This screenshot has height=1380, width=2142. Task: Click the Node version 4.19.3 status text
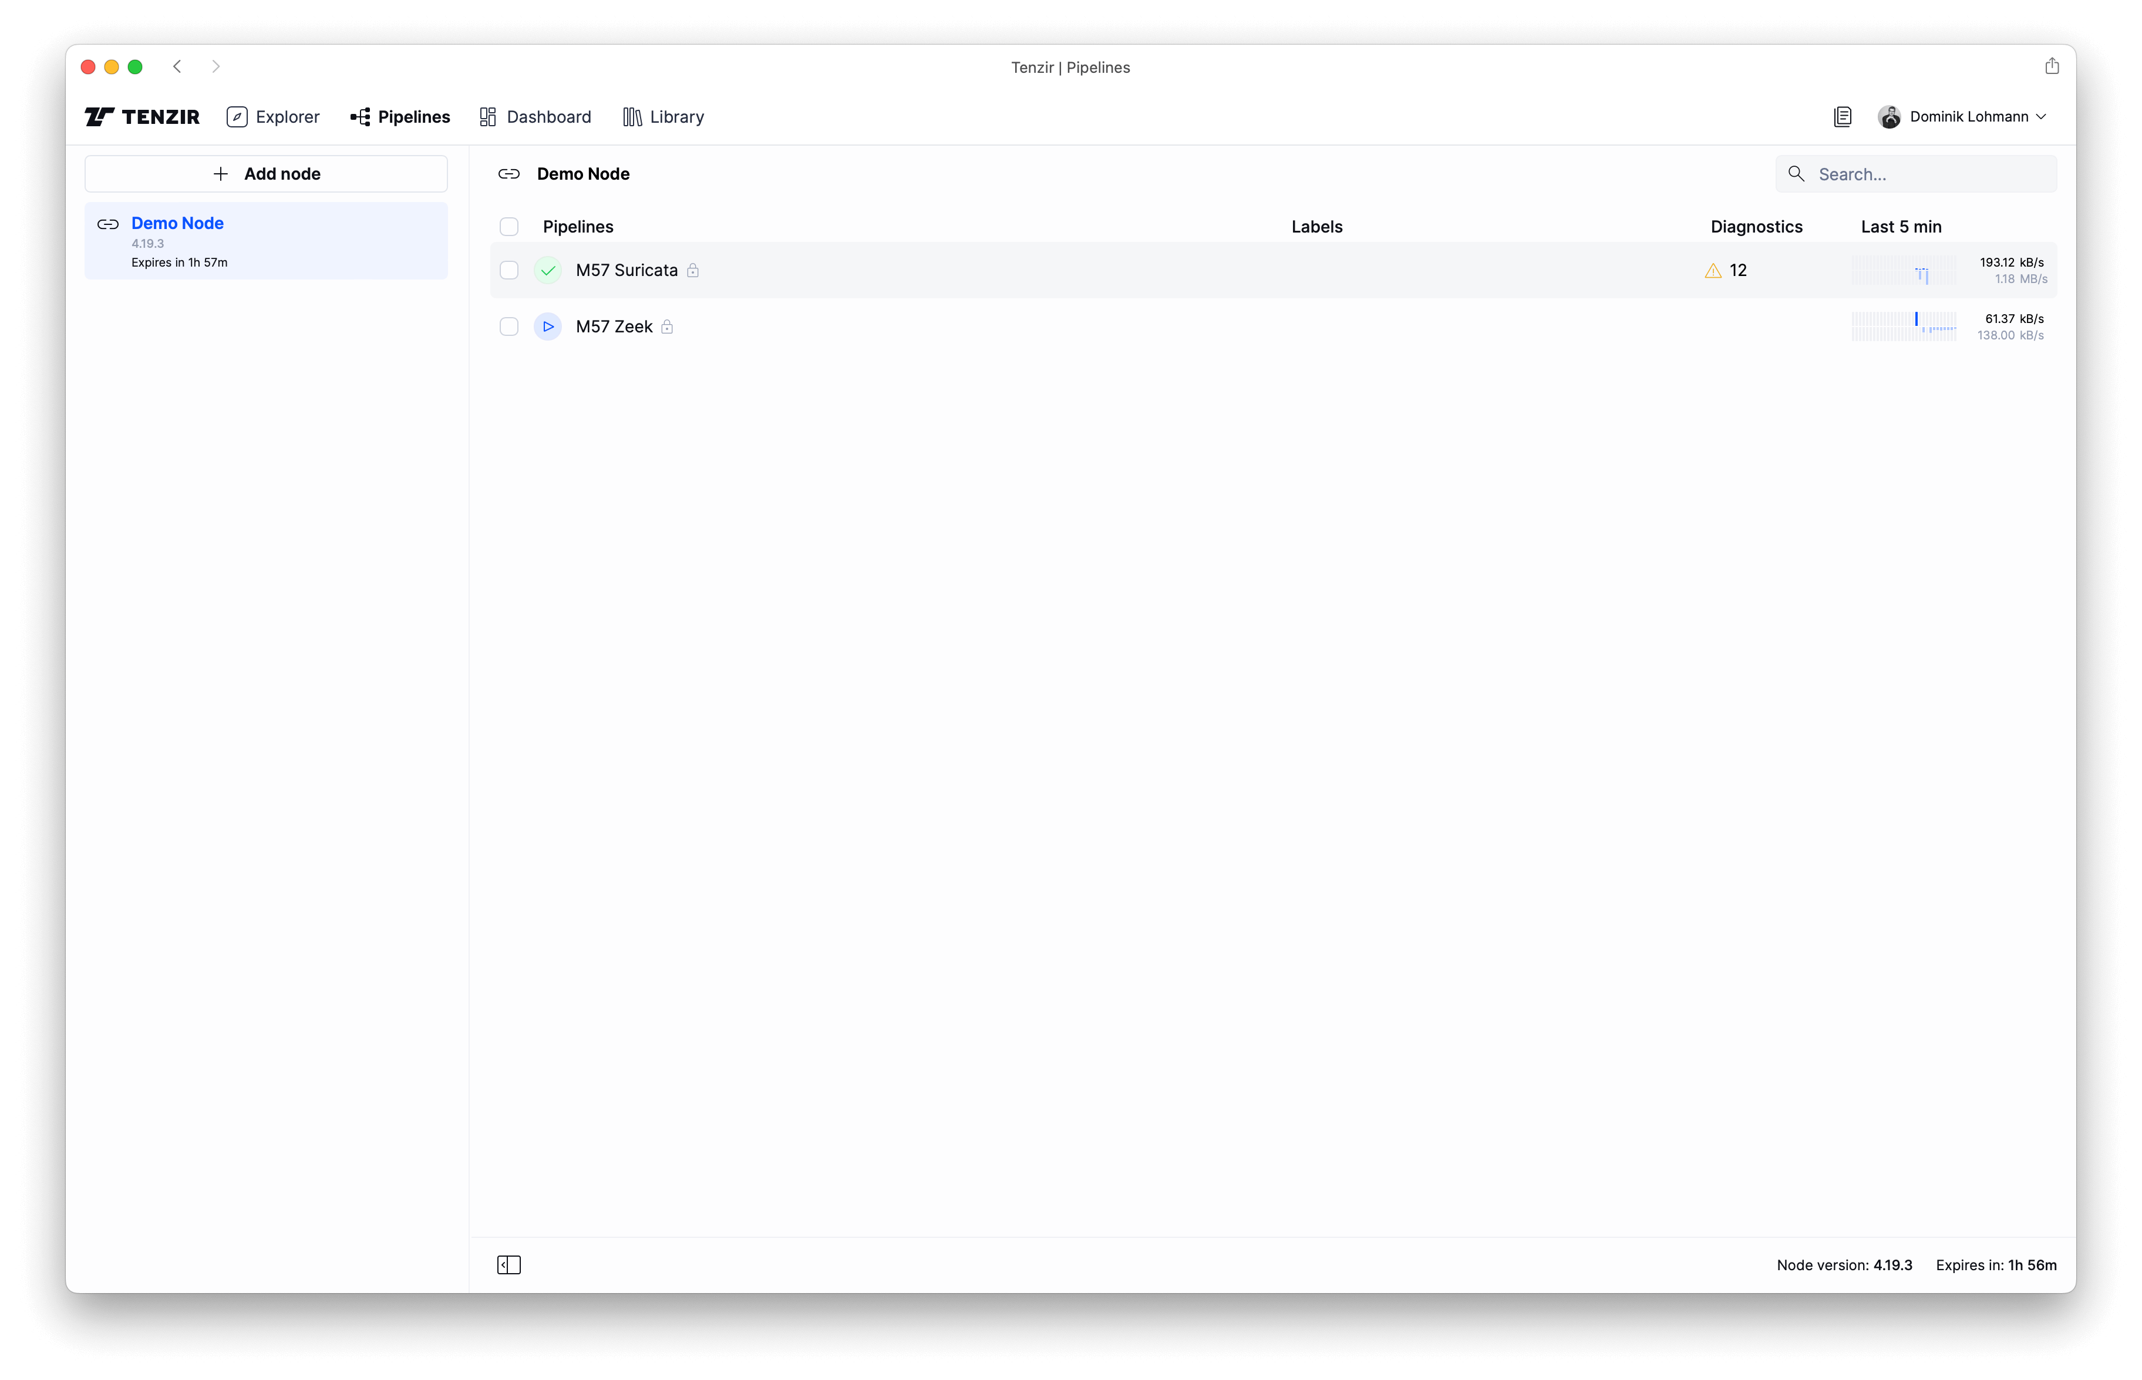click(x=1844, y=1265)
